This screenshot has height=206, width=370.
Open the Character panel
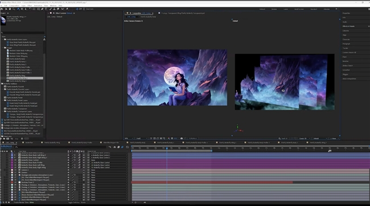click(346, 40)
